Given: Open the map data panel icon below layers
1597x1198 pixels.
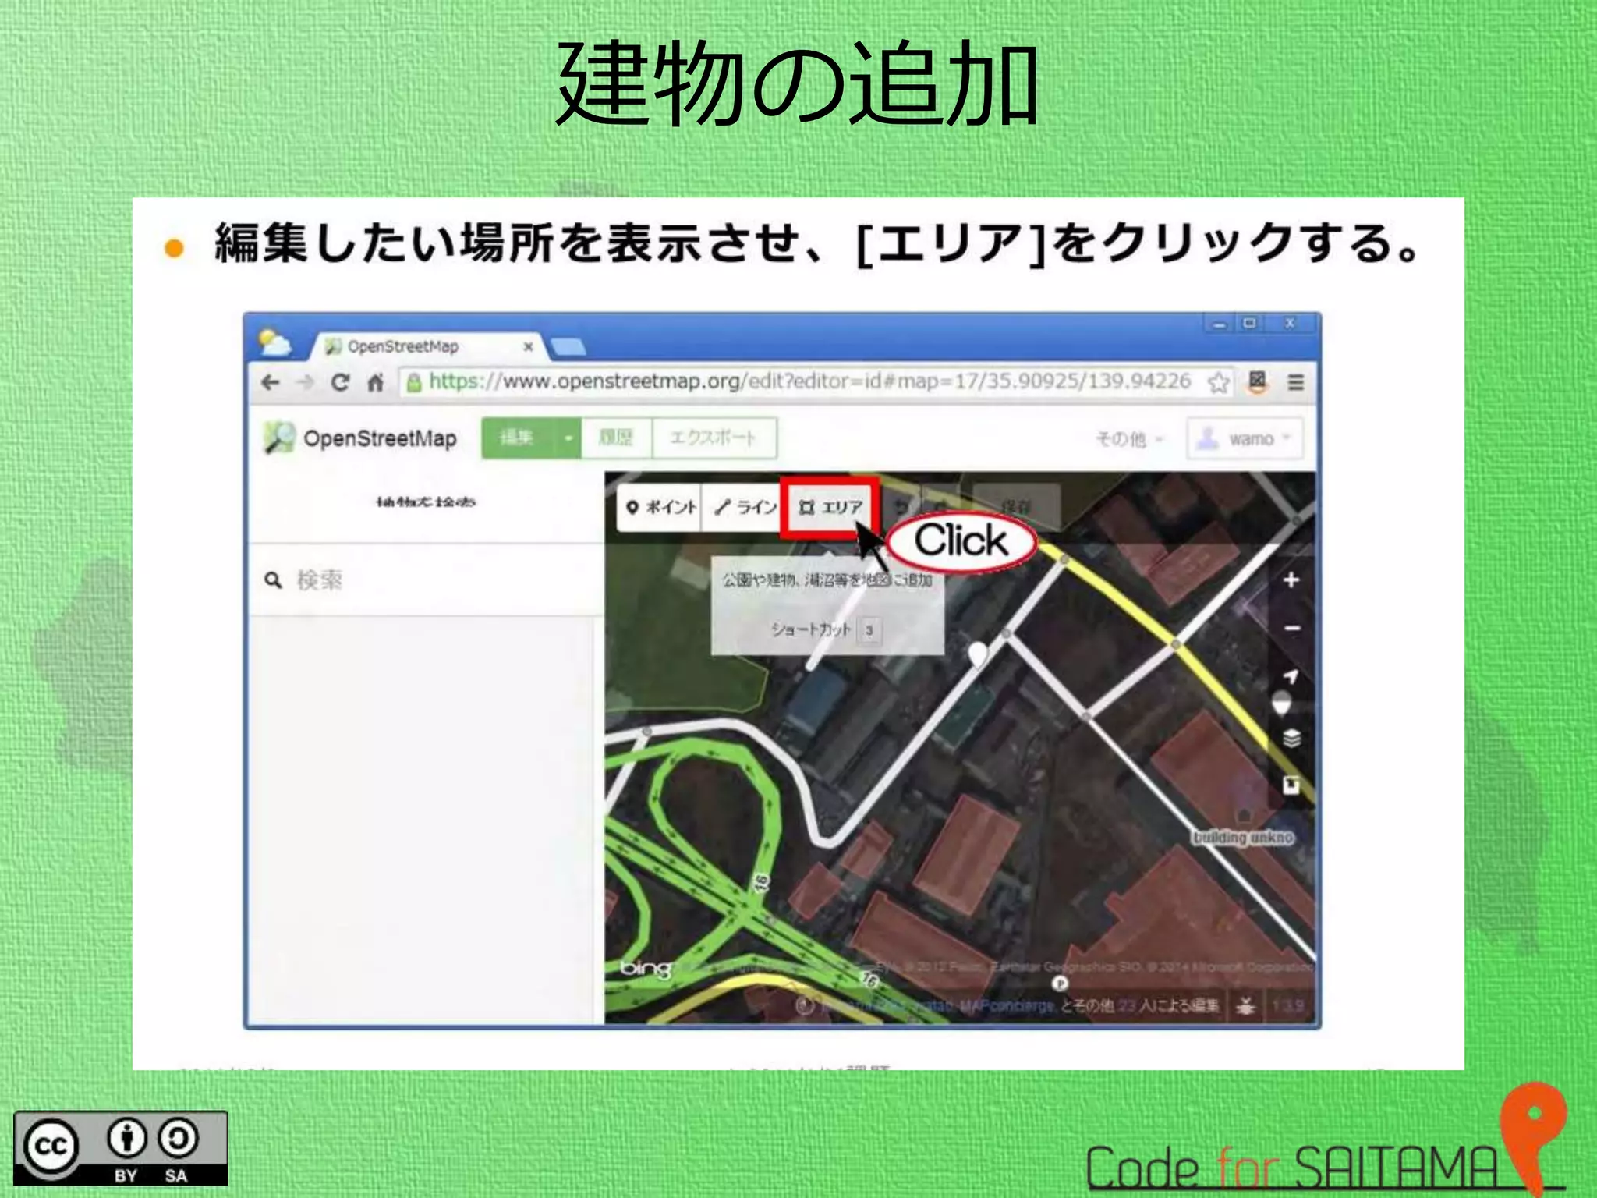Looking at the screenshot, I should point(1291,785).
